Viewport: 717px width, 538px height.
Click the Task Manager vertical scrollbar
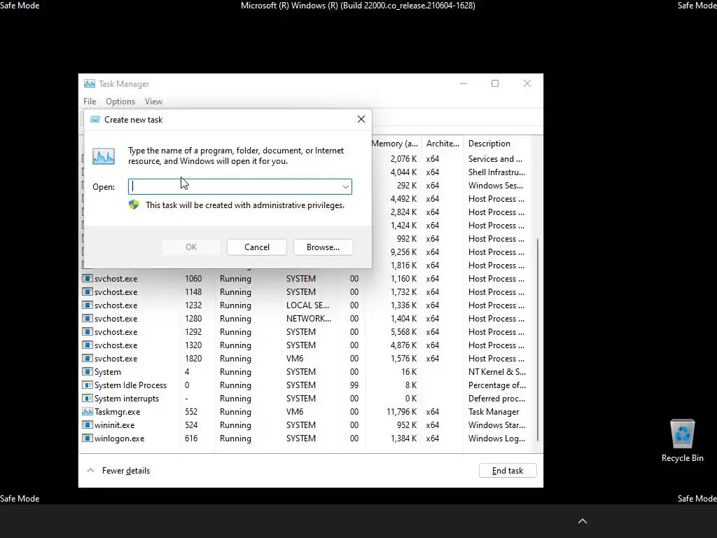(x=538, y=339)
